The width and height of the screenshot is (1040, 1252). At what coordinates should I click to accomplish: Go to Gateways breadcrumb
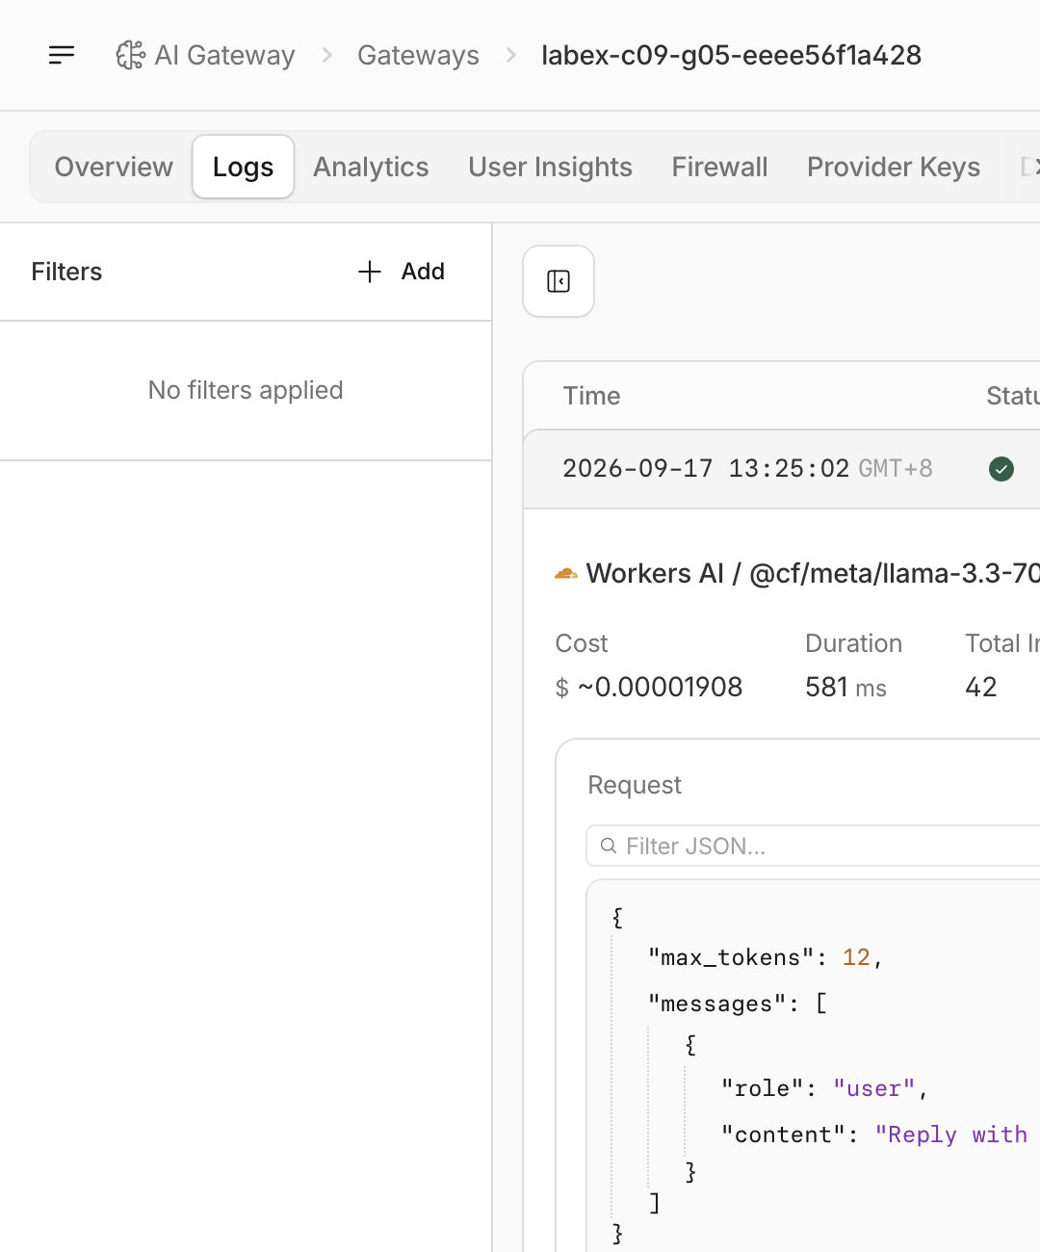click(418, 55)
